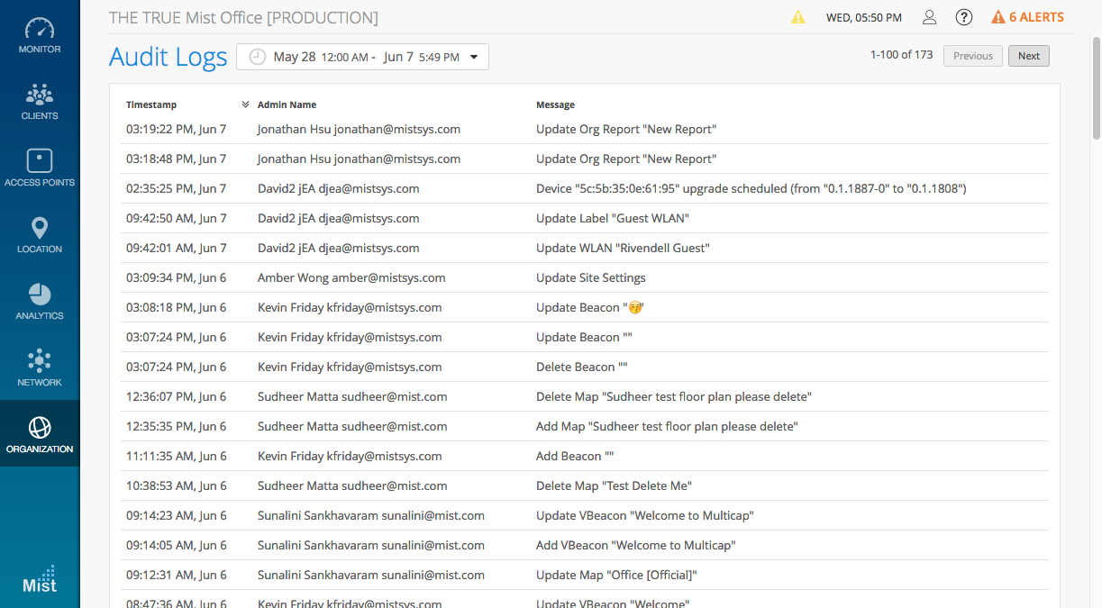Open the Organization globe icon
This screenshot has height=608, width=1102.
pyautogui.click(x=40, y=427)
